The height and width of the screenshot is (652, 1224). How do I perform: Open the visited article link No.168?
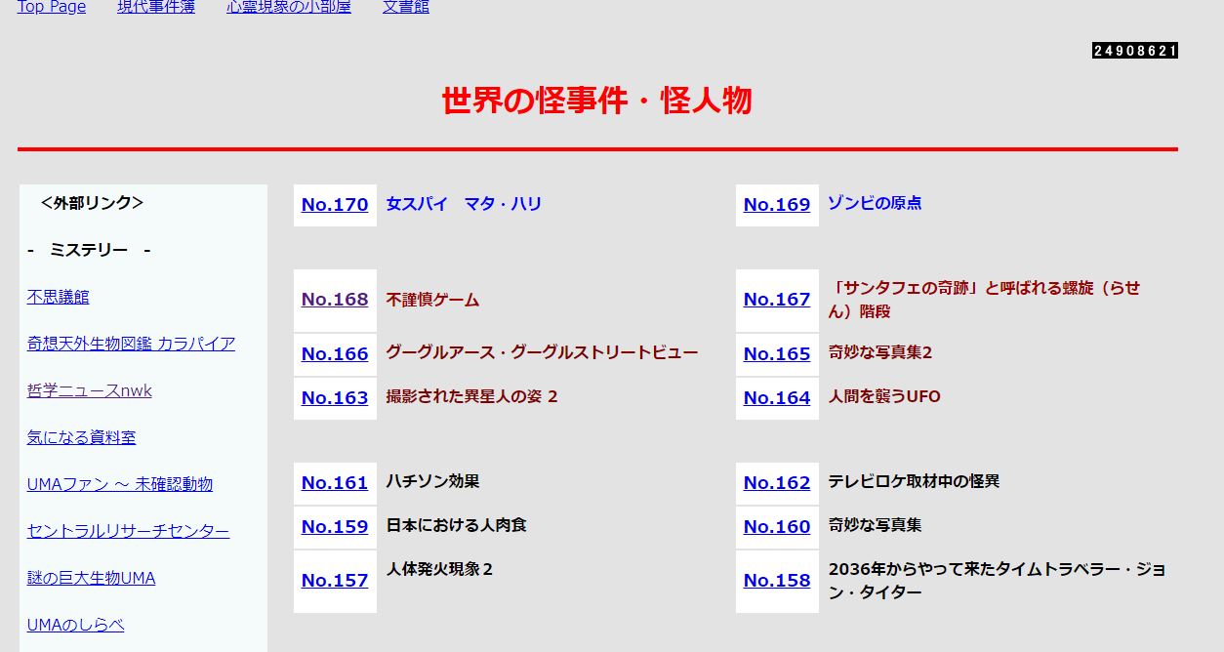pyautogui.click(x=335, y=300)
